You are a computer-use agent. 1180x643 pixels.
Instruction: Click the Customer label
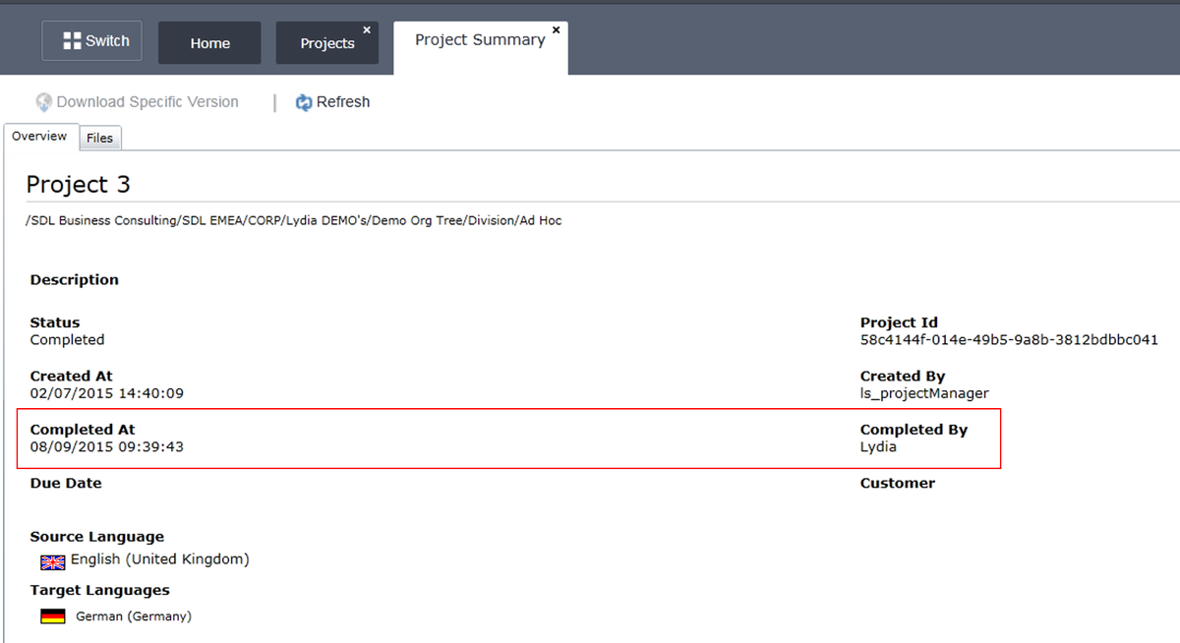[898, 483]
